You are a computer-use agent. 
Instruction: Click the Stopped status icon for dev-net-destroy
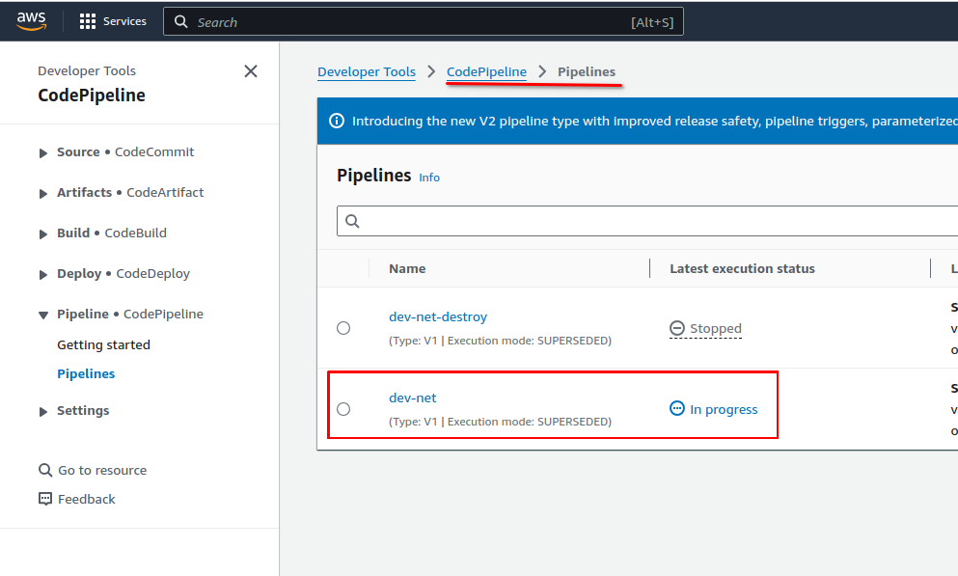point(677,329)
